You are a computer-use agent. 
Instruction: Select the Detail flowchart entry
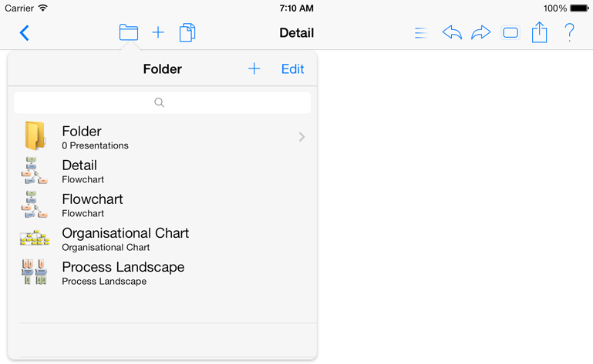(162, 171)
